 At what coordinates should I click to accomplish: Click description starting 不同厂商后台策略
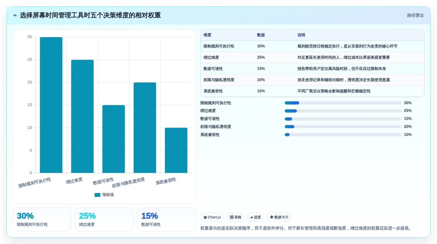[x=334, y=91]
